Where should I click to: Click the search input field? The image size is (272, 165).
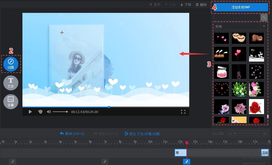point(237,18)
